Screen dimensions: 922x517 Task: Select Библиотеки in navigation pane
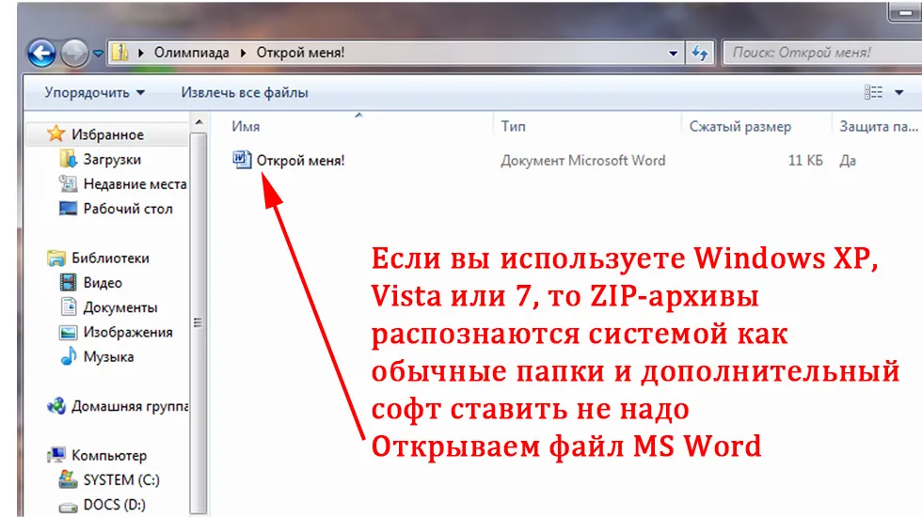pyautogui.click(x=111, y=258)
